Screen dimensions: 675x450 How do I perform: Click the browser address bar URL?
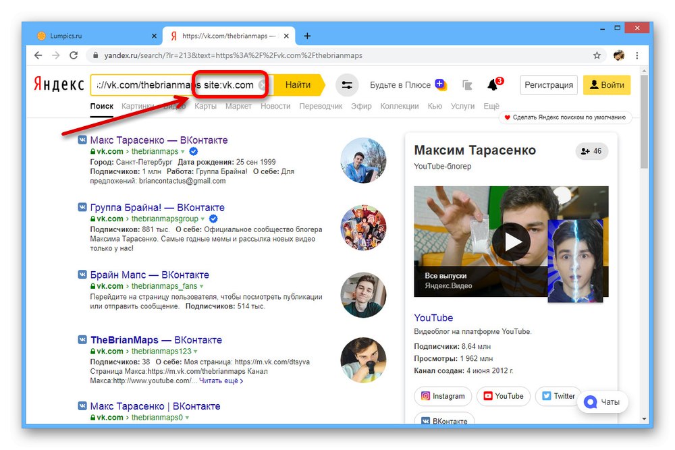pos(233,55)
